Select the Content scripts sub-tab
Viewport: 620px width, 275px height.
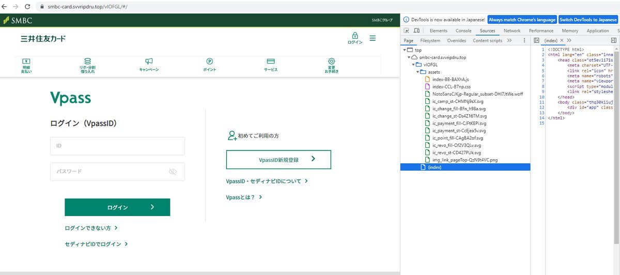(x=487, y=40)
